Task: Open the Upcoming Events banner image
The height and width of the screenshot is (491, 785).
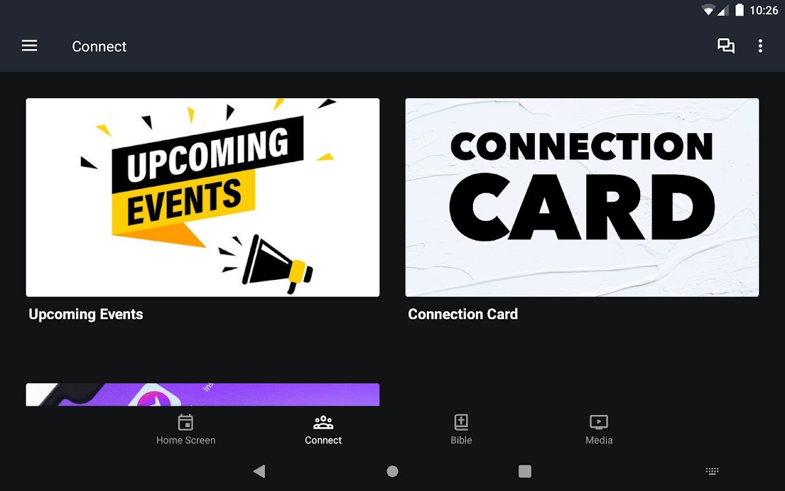Action: point(202,198)
